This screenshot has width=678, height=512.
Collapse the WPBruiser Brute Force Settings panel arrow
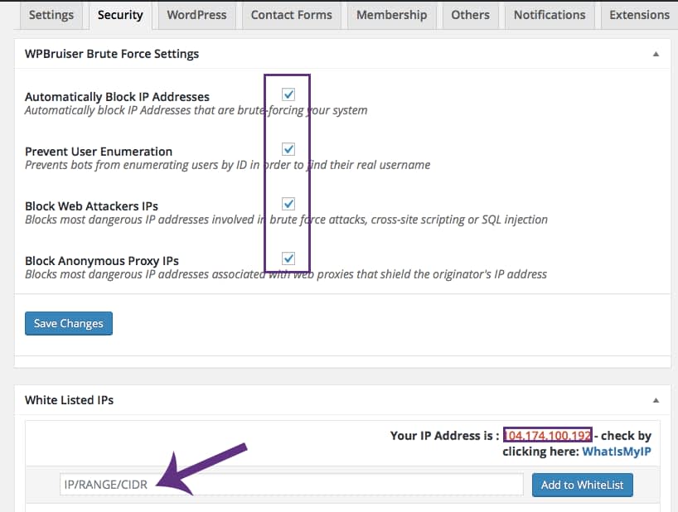[656, 54]
